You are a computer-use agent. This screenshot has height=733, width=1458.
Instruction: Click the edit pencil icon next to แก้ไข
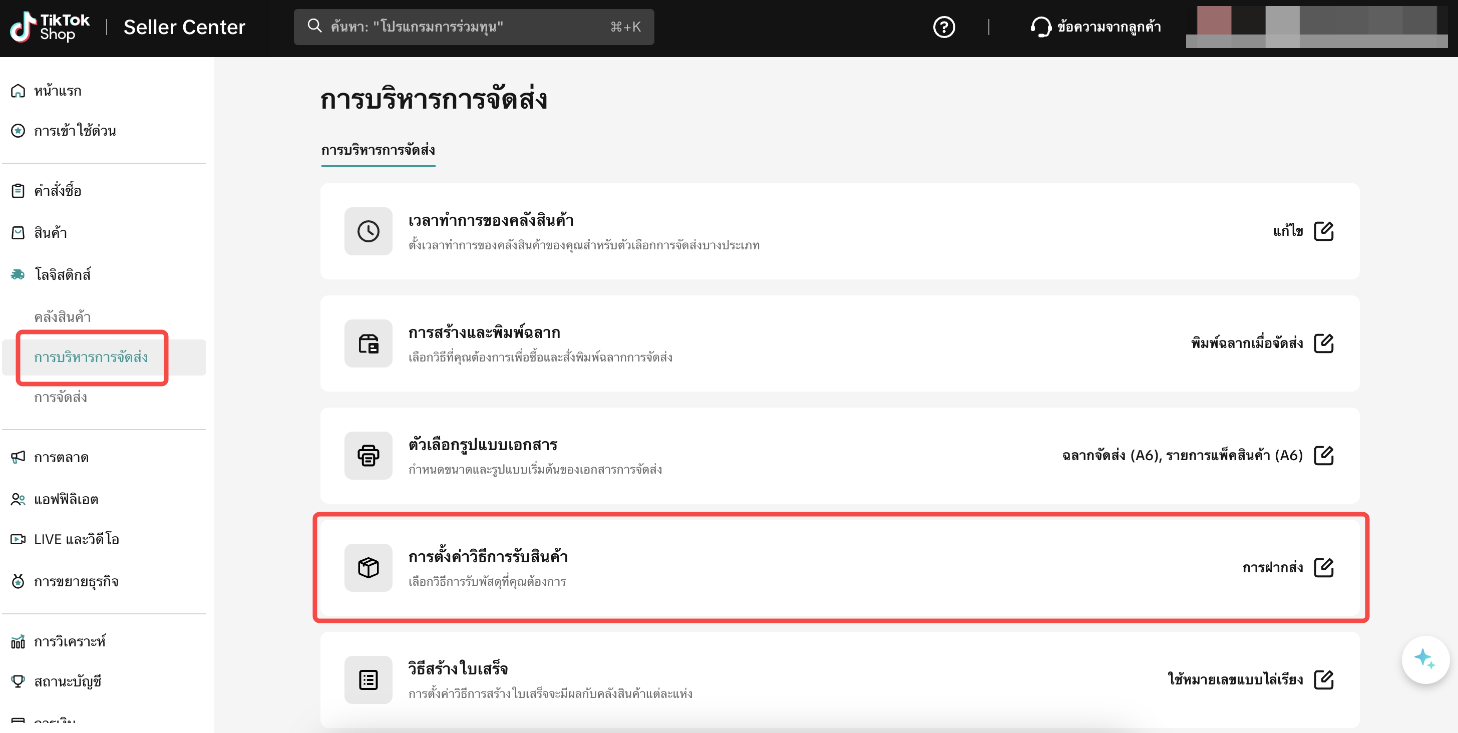click(1323, 231)
